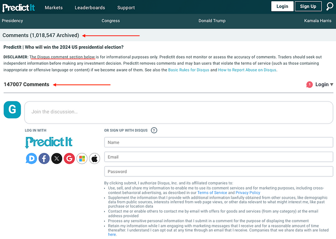Open the Disqus Privacy Policy link

tap(248, 193)
